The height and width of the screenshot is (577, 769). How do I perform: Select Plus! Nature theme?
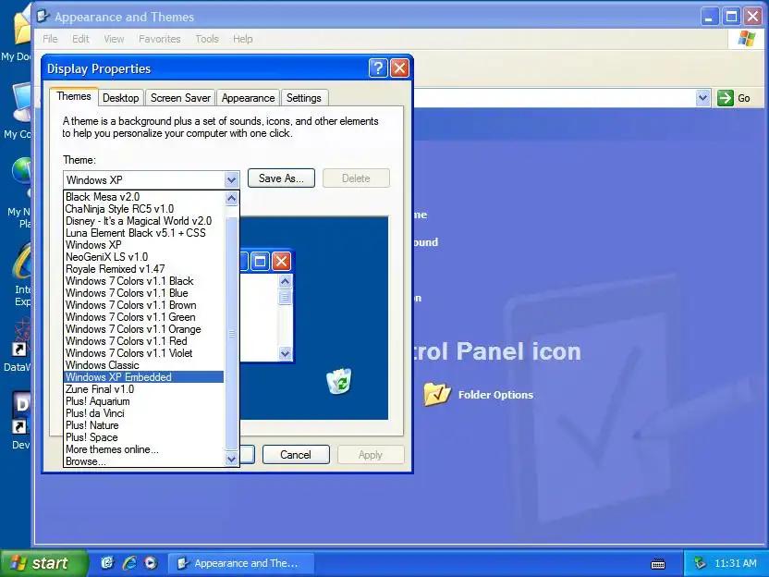[144, 425]
